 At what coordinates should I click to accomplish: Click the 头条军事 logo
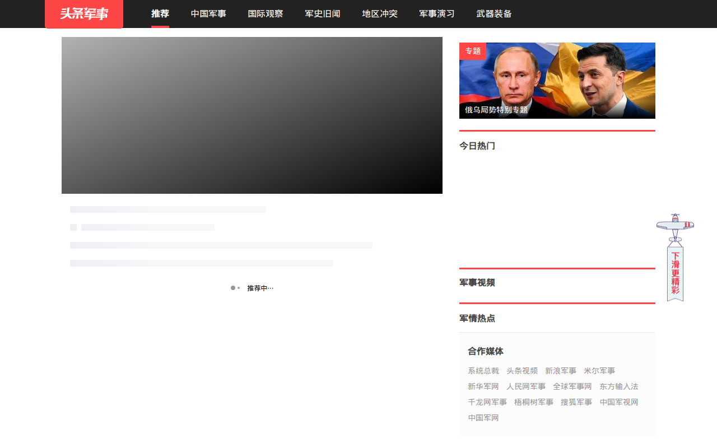click(x=84, y=14)
